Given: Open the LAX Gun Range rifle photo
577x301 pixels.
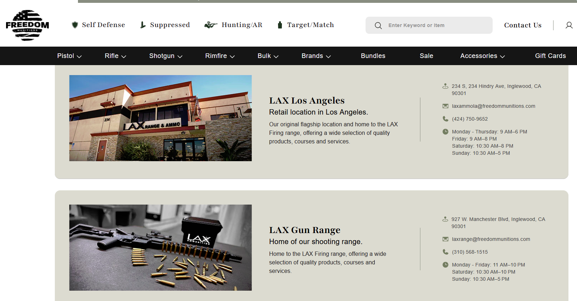Looking at the screenshot, I should 161,247.
